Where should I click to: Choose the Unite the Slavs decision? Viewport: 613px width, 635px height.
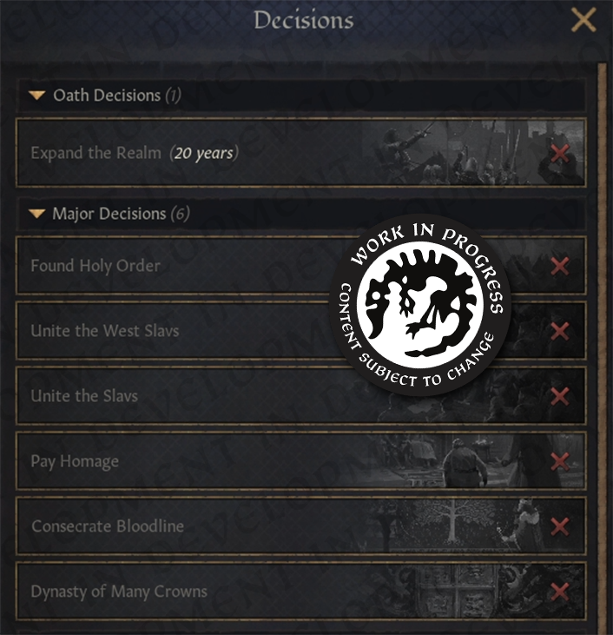[x=84, y=396]
